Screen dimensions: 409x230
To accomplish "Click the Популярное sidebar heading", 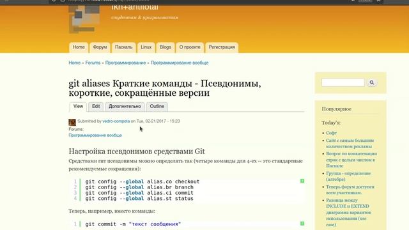I will [x=337, y=109].
